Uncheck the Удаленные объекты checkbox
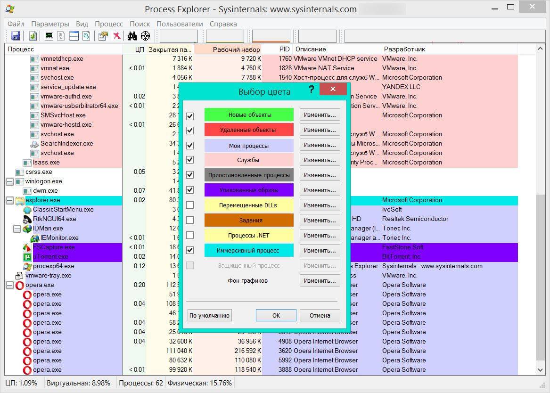 (190, 131)
